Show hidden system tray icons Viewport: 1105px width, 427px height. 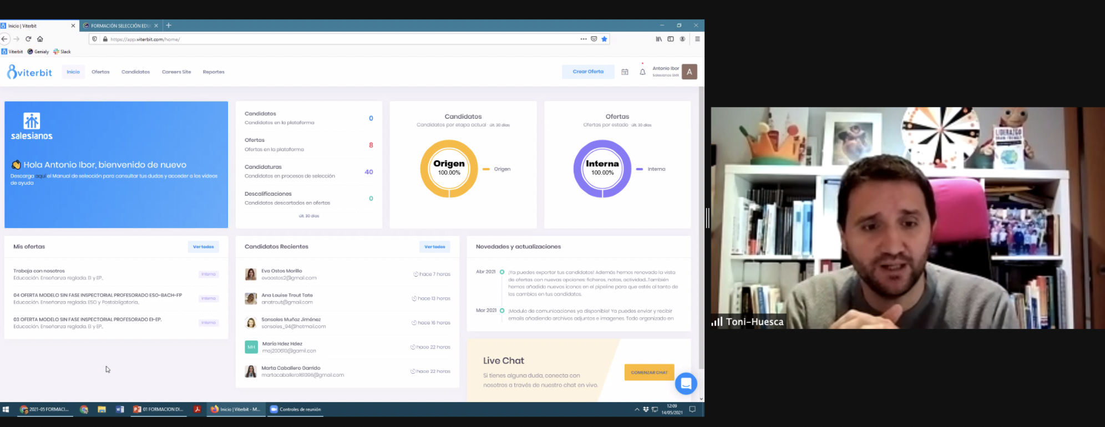(x=637, y=409)
